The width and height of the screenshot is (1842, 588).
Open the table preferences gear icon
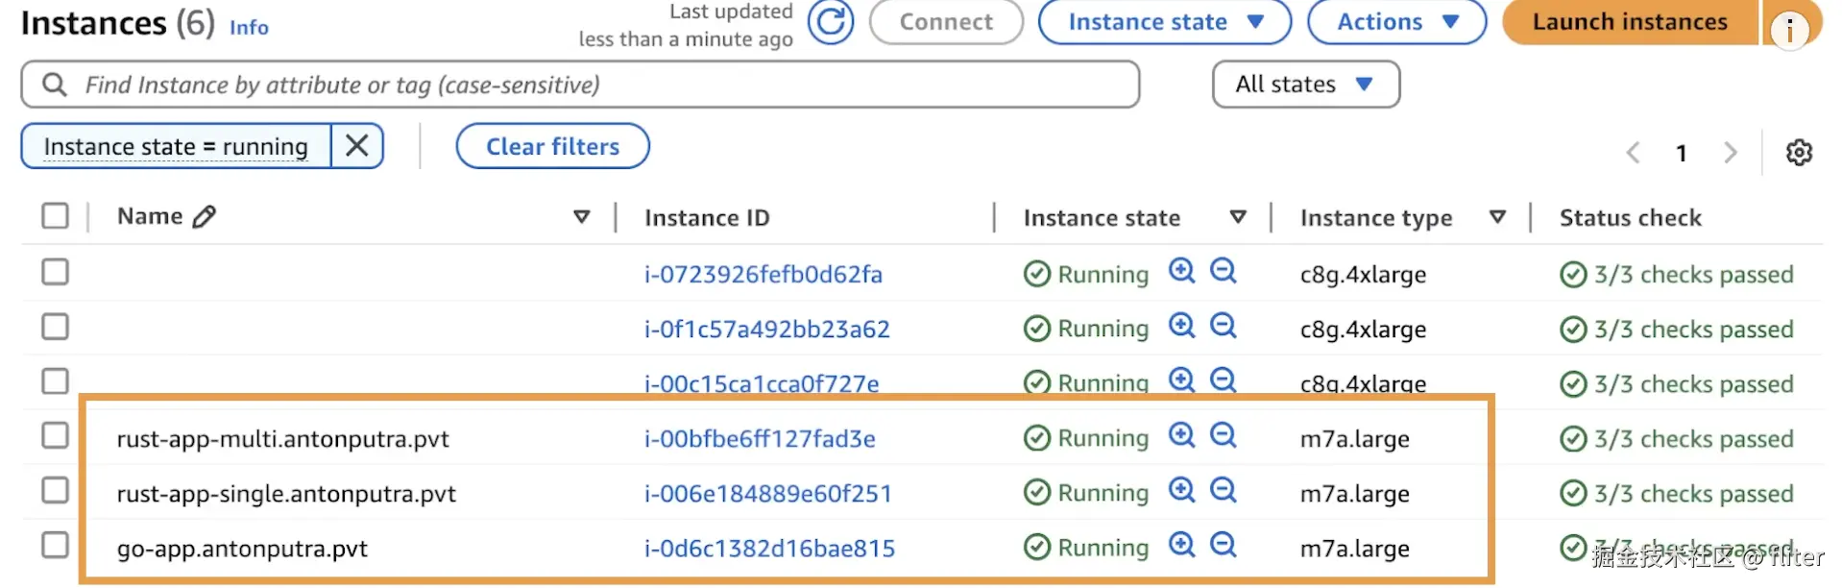click(x=1799, y=152)
